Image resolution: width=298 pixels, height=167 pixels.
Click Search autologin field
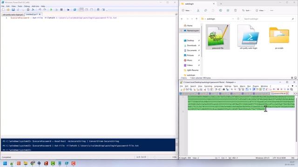pos(269,19)
